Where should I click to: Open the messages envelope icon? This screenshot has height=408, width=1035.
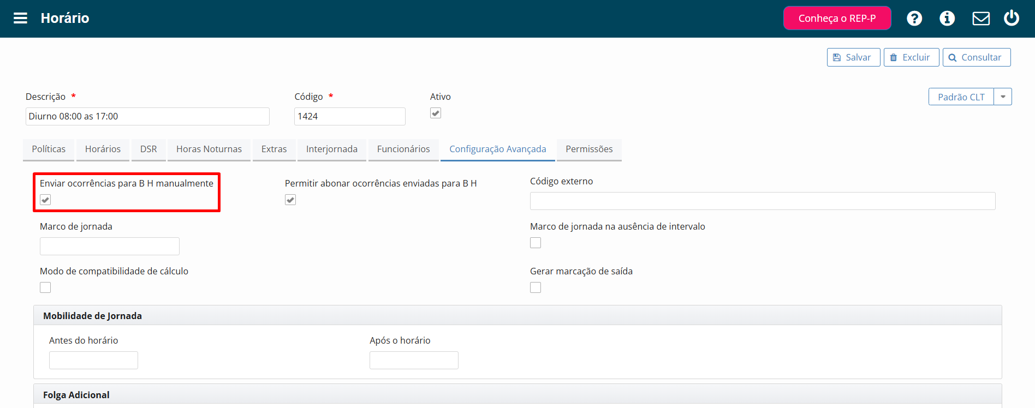click(x=981, y=19)
